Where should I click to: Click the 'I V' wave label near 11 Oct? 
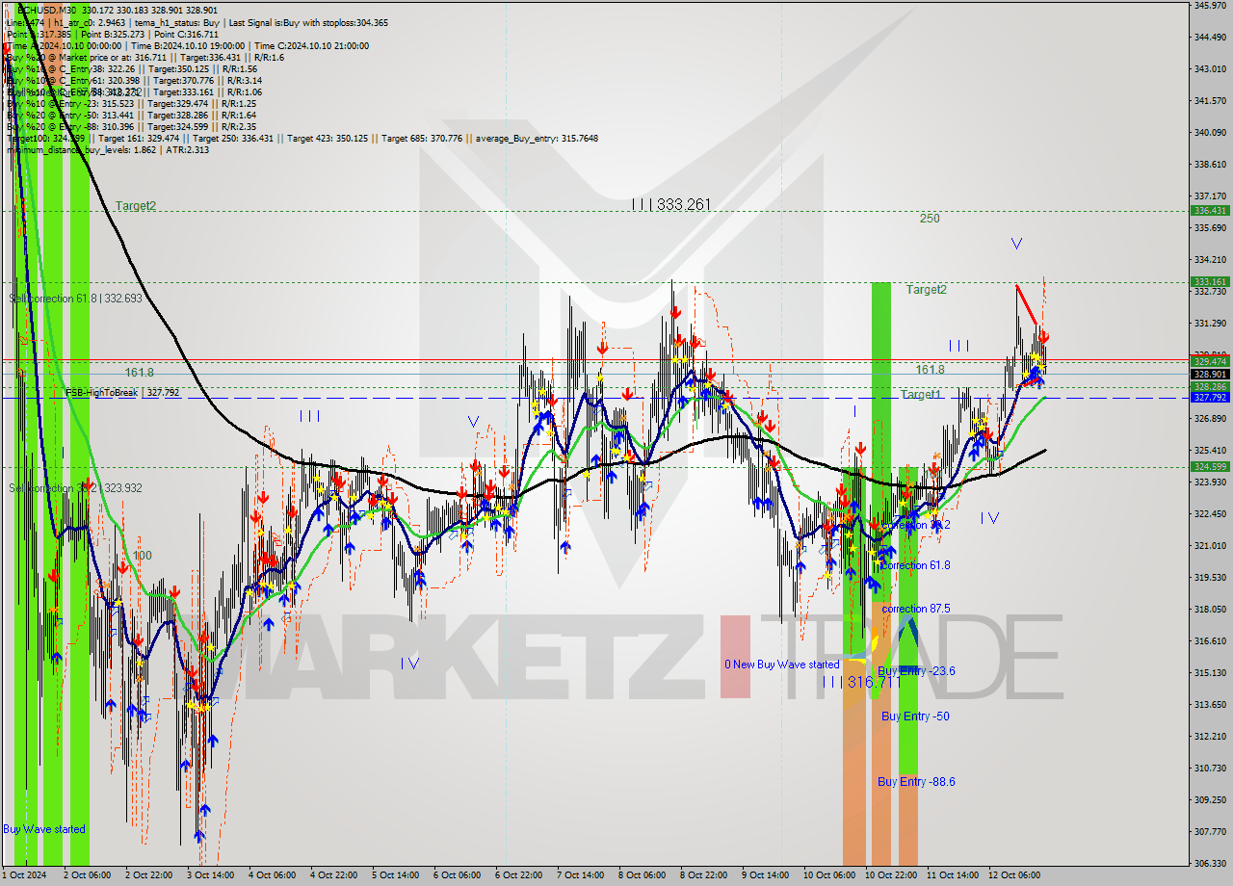(989, 518)
